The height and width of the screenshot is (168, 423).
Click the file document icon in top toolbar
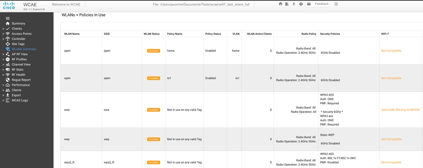coord(287,4)
